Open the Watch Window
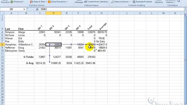 click(159, 2)
